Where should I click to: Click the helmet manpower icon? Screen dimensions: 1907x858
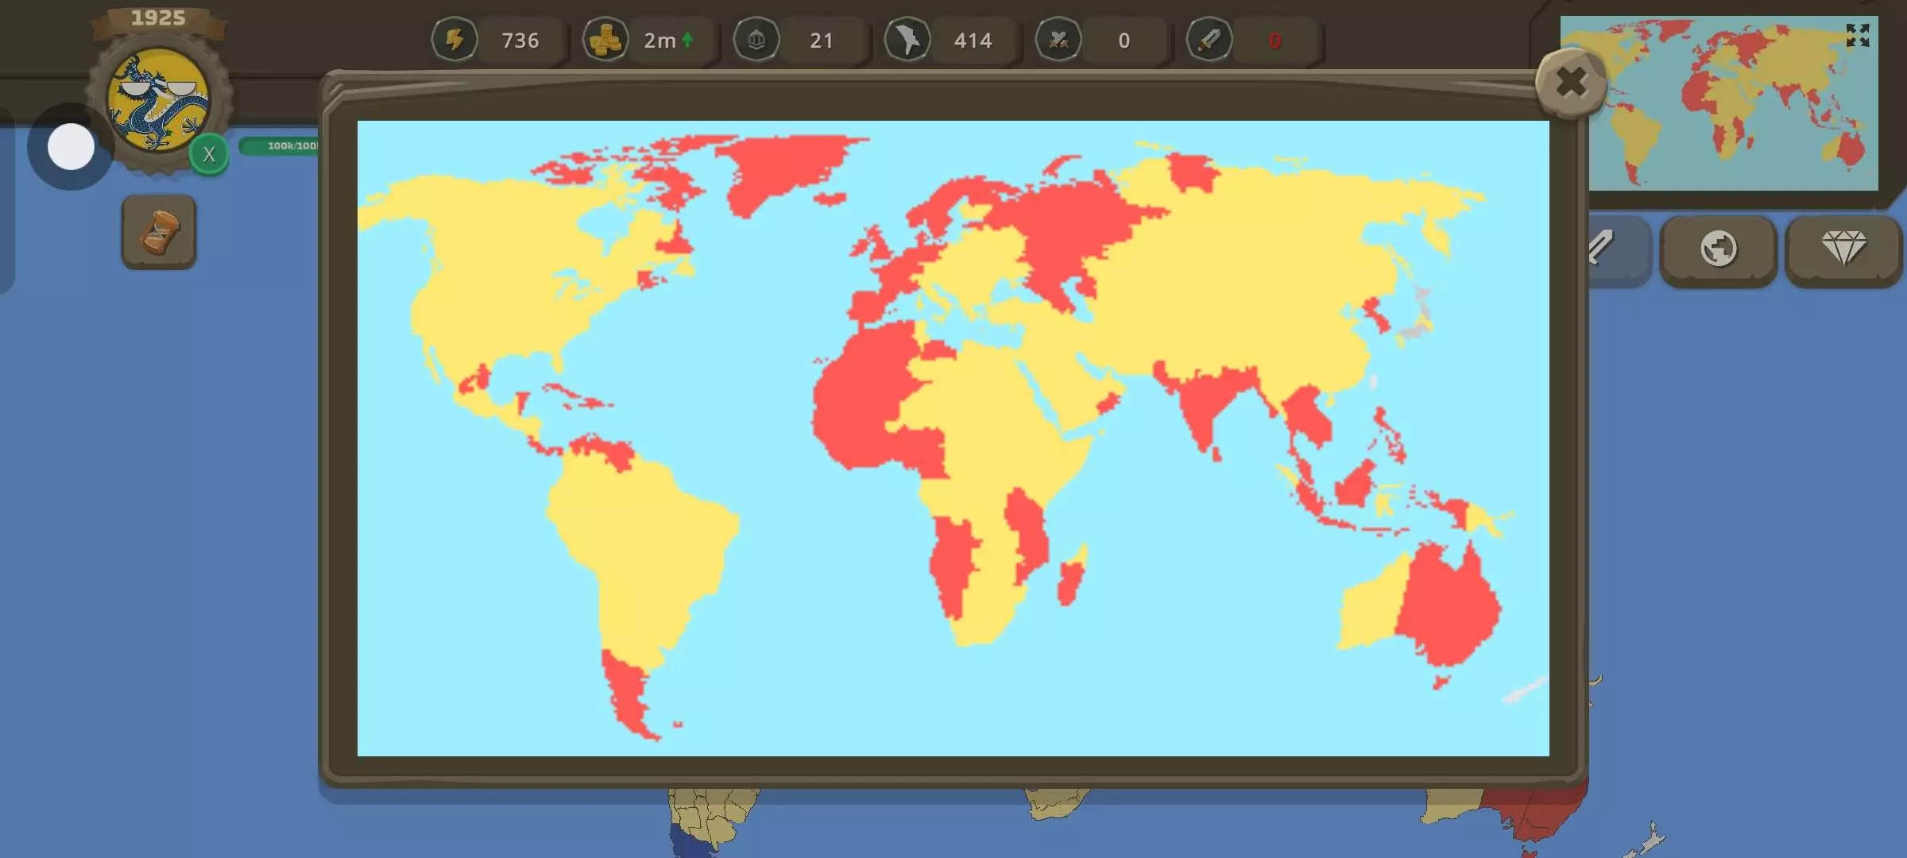click(x=756, y=40)
